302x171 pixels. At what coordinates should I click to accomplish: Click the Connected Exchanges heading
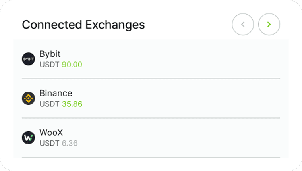pyautogui.click(x=83, y=25)
